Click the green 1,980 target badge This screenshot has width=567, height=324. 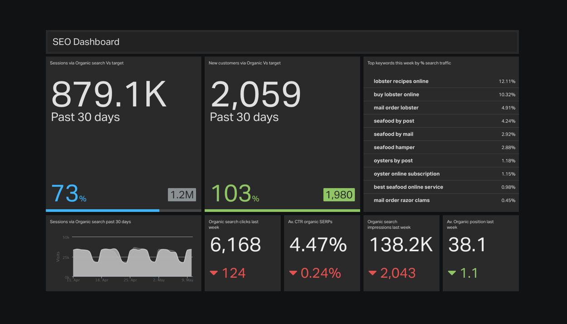339,195
